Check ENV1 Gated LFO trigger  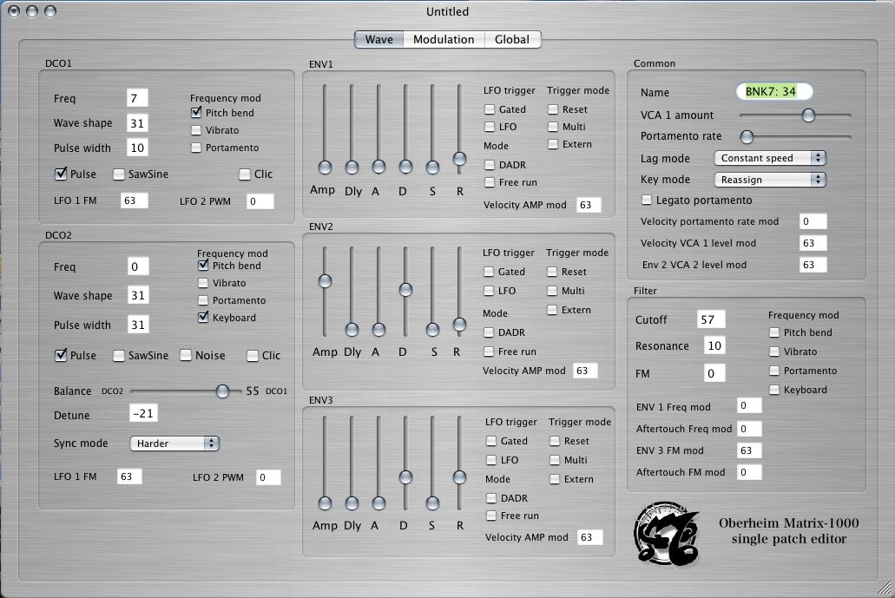(490, 109)
